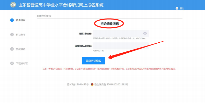Viewport: 205px width, 103px height.
Task: Click the step 4 circle icon
Action: 12,63
